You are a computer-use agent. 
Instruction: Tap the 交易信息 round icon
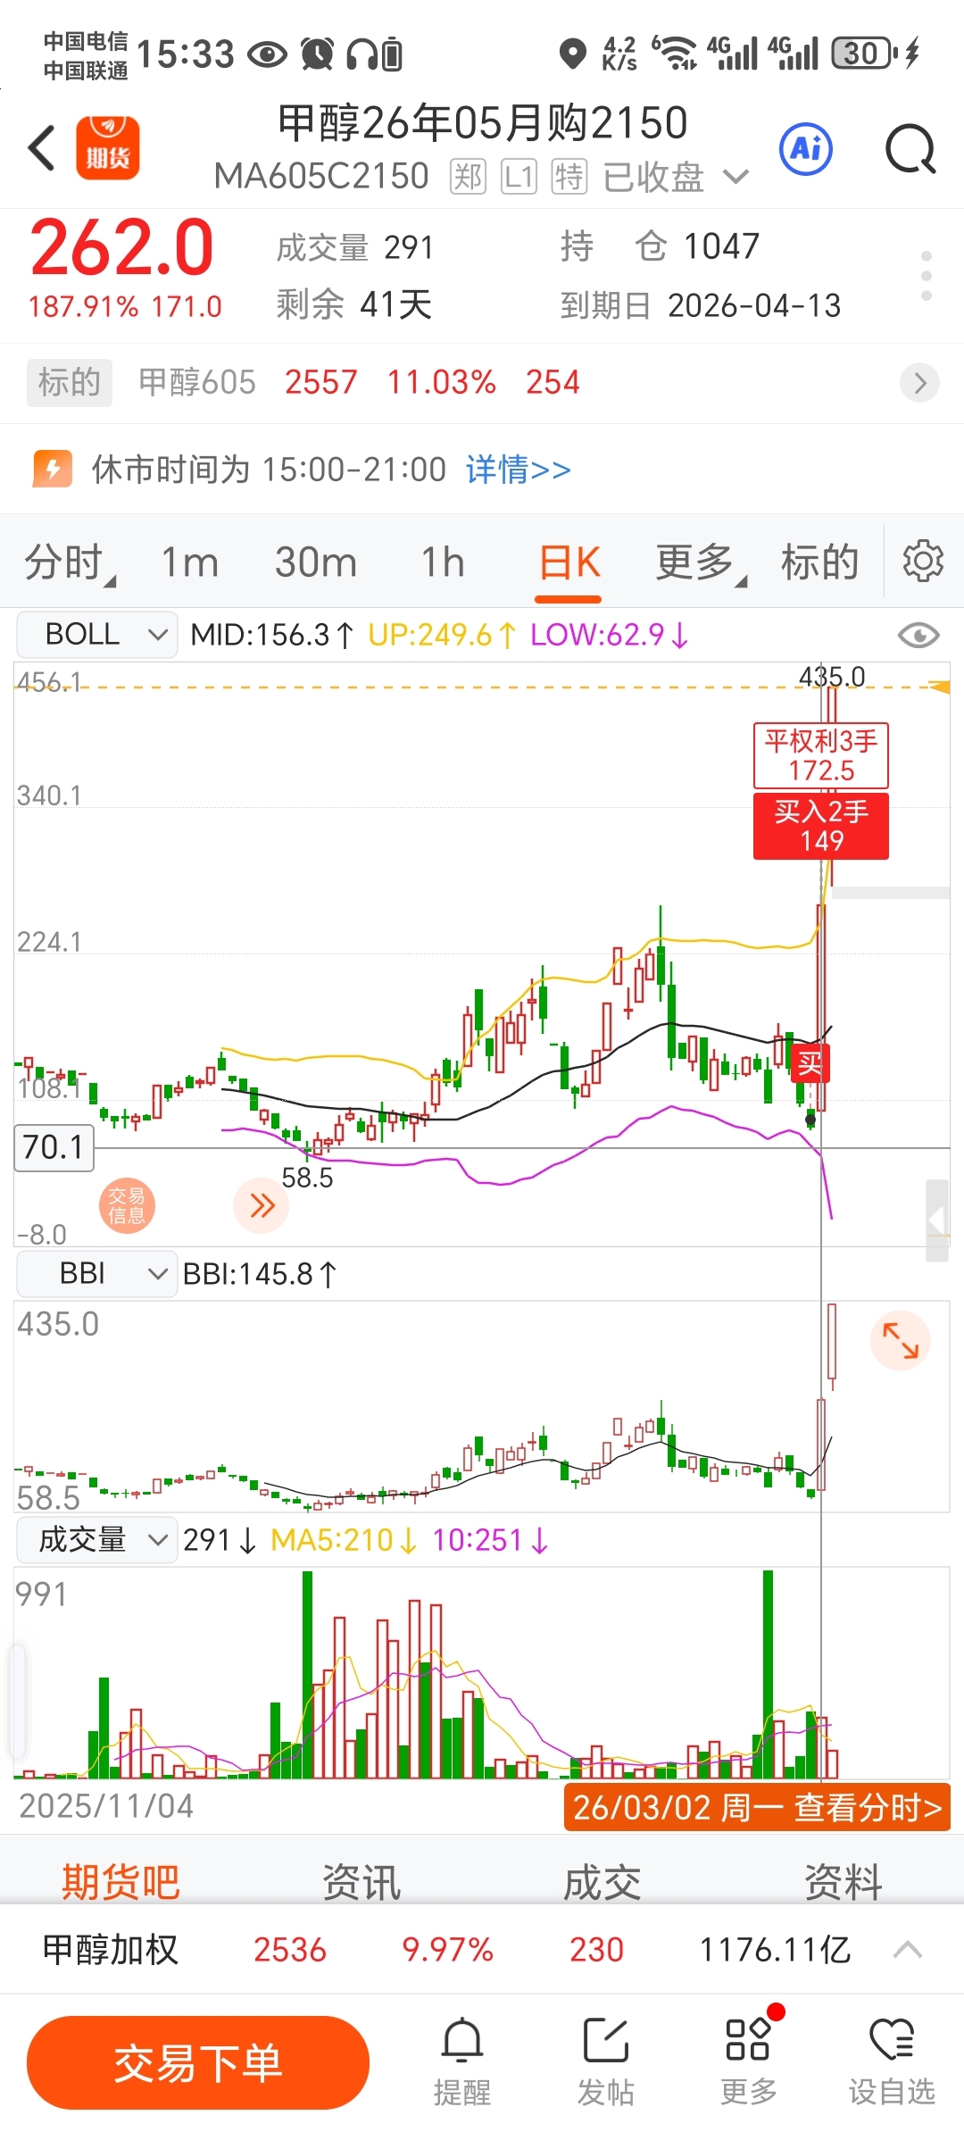pos(127,1205)
